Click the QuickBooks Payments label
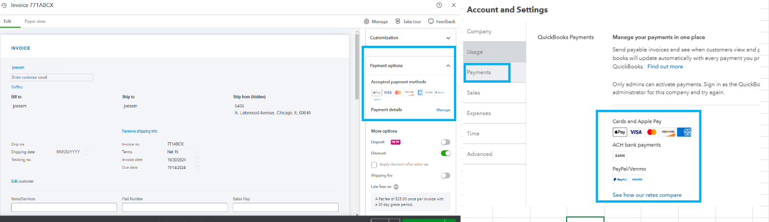The width and height of the screenshot is (769, 222). [x=566, y=37]
